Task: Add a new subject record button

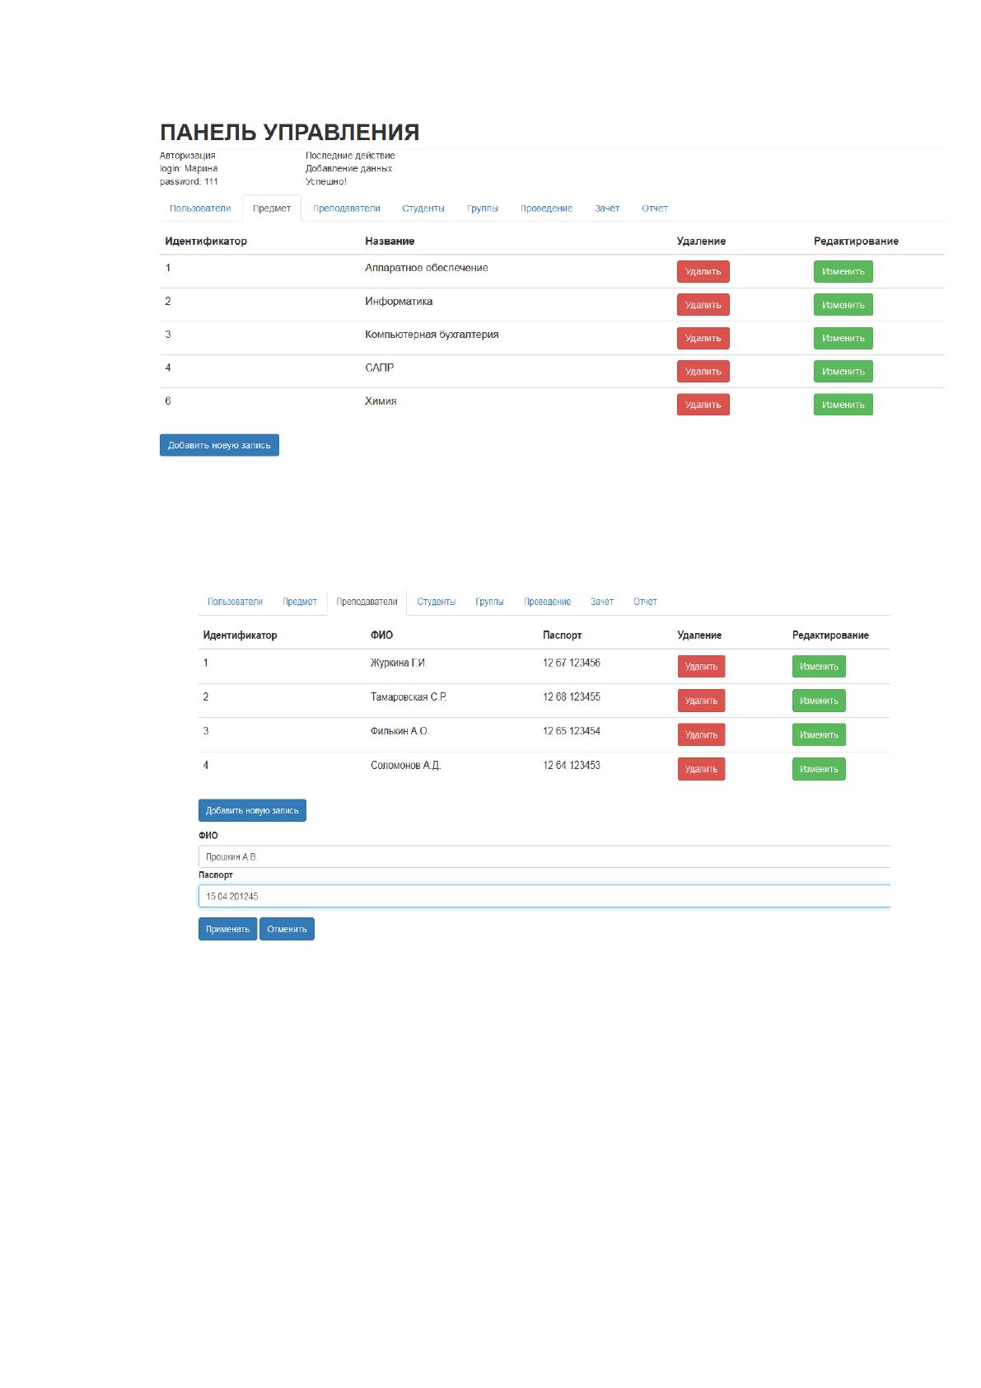Action: coord(219,445)
